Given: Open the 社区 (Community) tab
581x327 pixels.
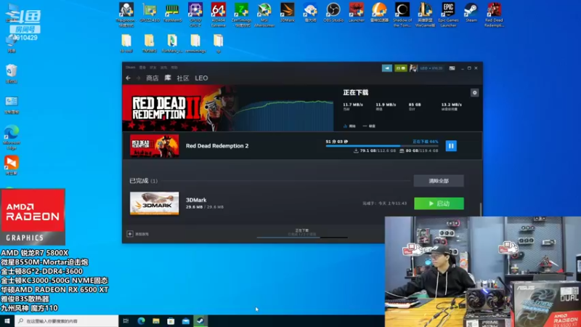Looking at the screenshot, I should [183, 78].
